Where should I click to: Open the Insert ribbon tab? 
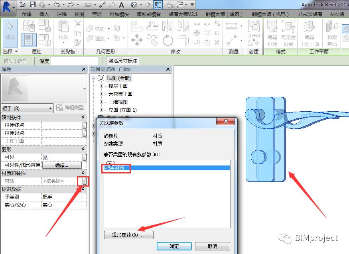[44, 14]
